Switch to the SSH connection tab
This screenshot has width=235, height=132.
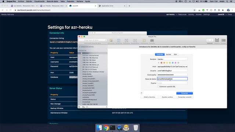[x=176, y=54]
